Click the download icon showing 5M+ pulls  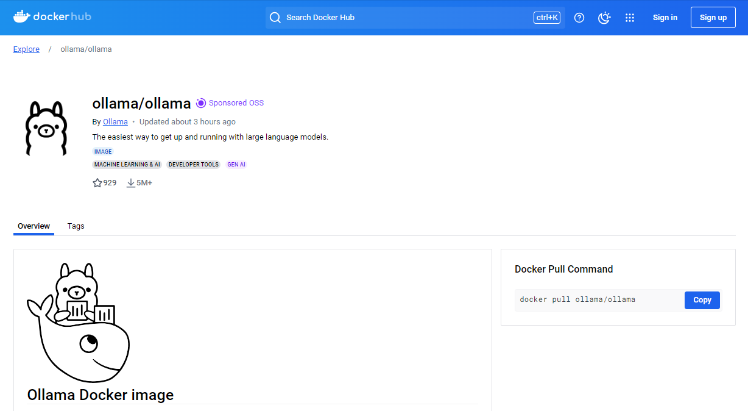tap(130, 182)
